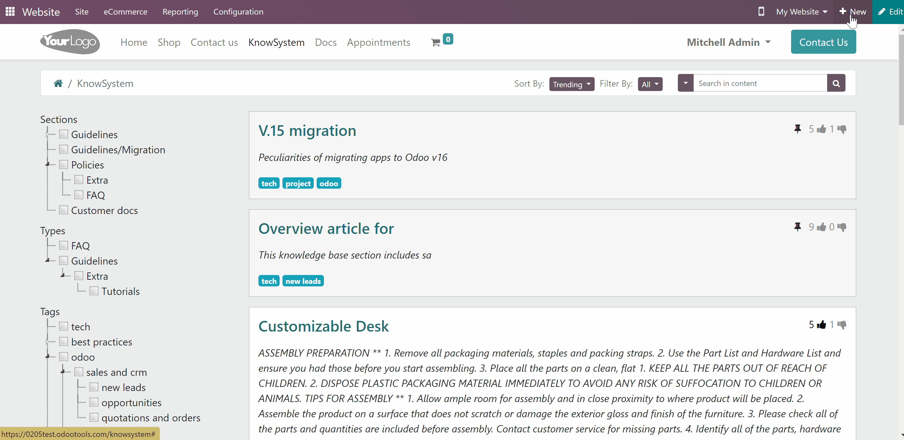This screenshot has height=440, width=904.
Task: Click the odoo tag badge
Action: (x=329, y=183)
